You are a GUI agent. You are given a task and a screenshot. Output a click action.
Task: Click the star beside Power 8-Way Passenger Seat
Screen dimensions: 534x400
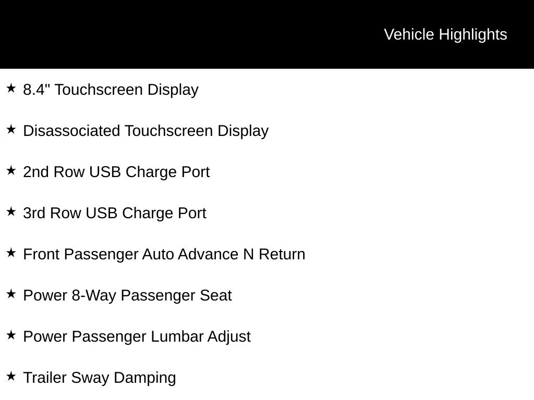point(11,294)
